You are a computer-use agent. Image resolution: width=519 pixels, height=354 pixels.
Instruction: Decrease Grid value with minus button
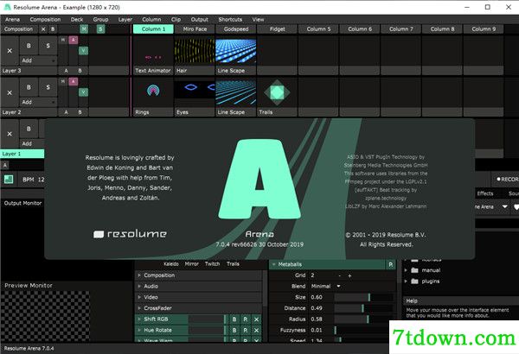click(x=340, y=275)
